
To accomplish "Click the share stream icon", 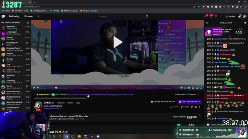I will (x=196, y=107).
